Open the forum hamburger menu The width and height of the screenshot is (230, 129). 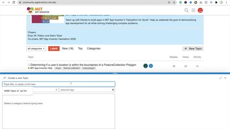click(193, 10)
